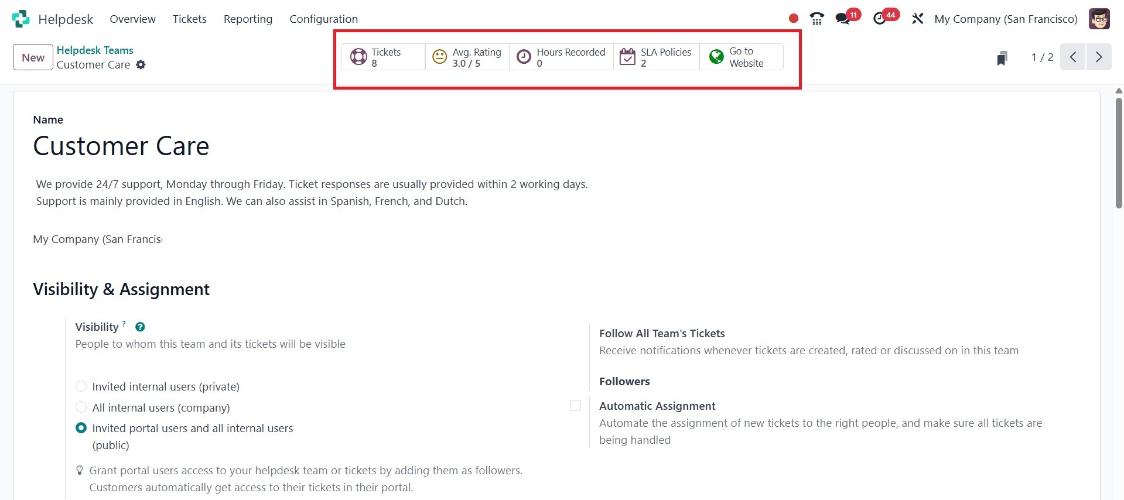
Task: Select Invited internal users (private) option
Action: tap(81, 386)
